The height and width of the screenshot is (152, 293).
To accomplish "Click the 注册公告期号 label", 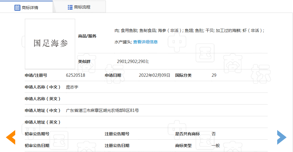I will point(117,134).
